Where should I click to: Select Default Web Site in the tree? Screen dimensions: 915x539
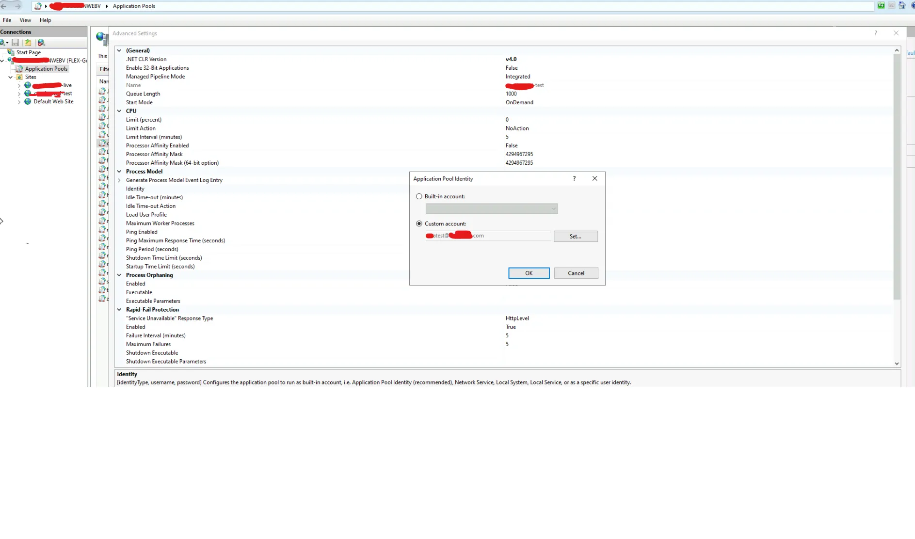click(53, 102)
